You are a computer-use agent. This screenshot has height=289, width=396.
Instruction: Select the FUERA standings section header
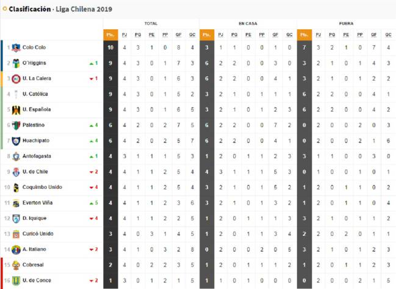pyautogui.click(x=345, y=23)
